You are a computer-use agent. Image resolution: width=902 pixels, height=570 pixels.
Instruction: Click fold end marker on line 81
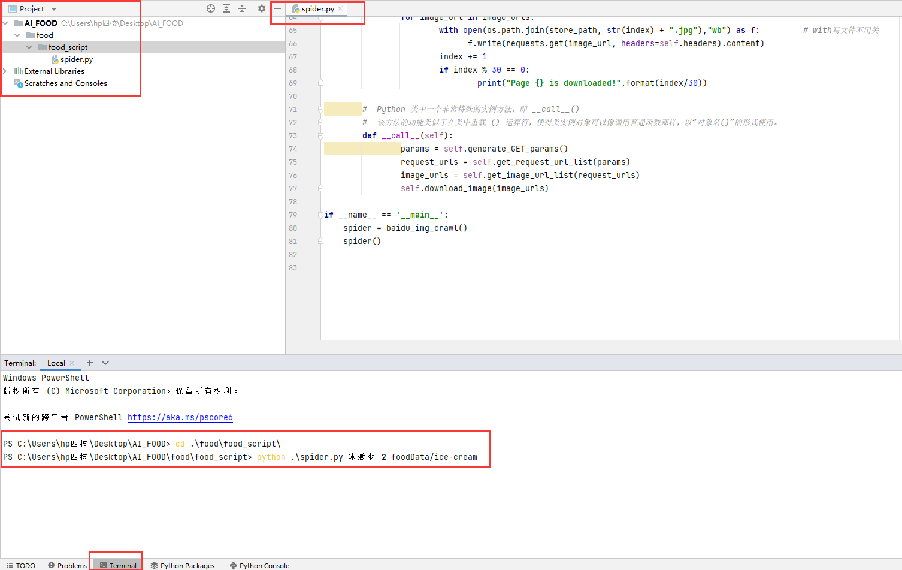point(320,242)
